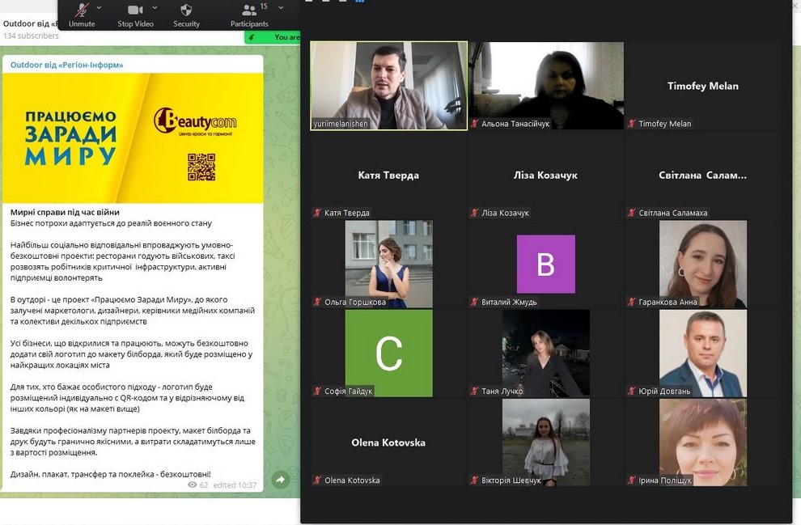Expand the arrow next to Participants

coord(281,7)
